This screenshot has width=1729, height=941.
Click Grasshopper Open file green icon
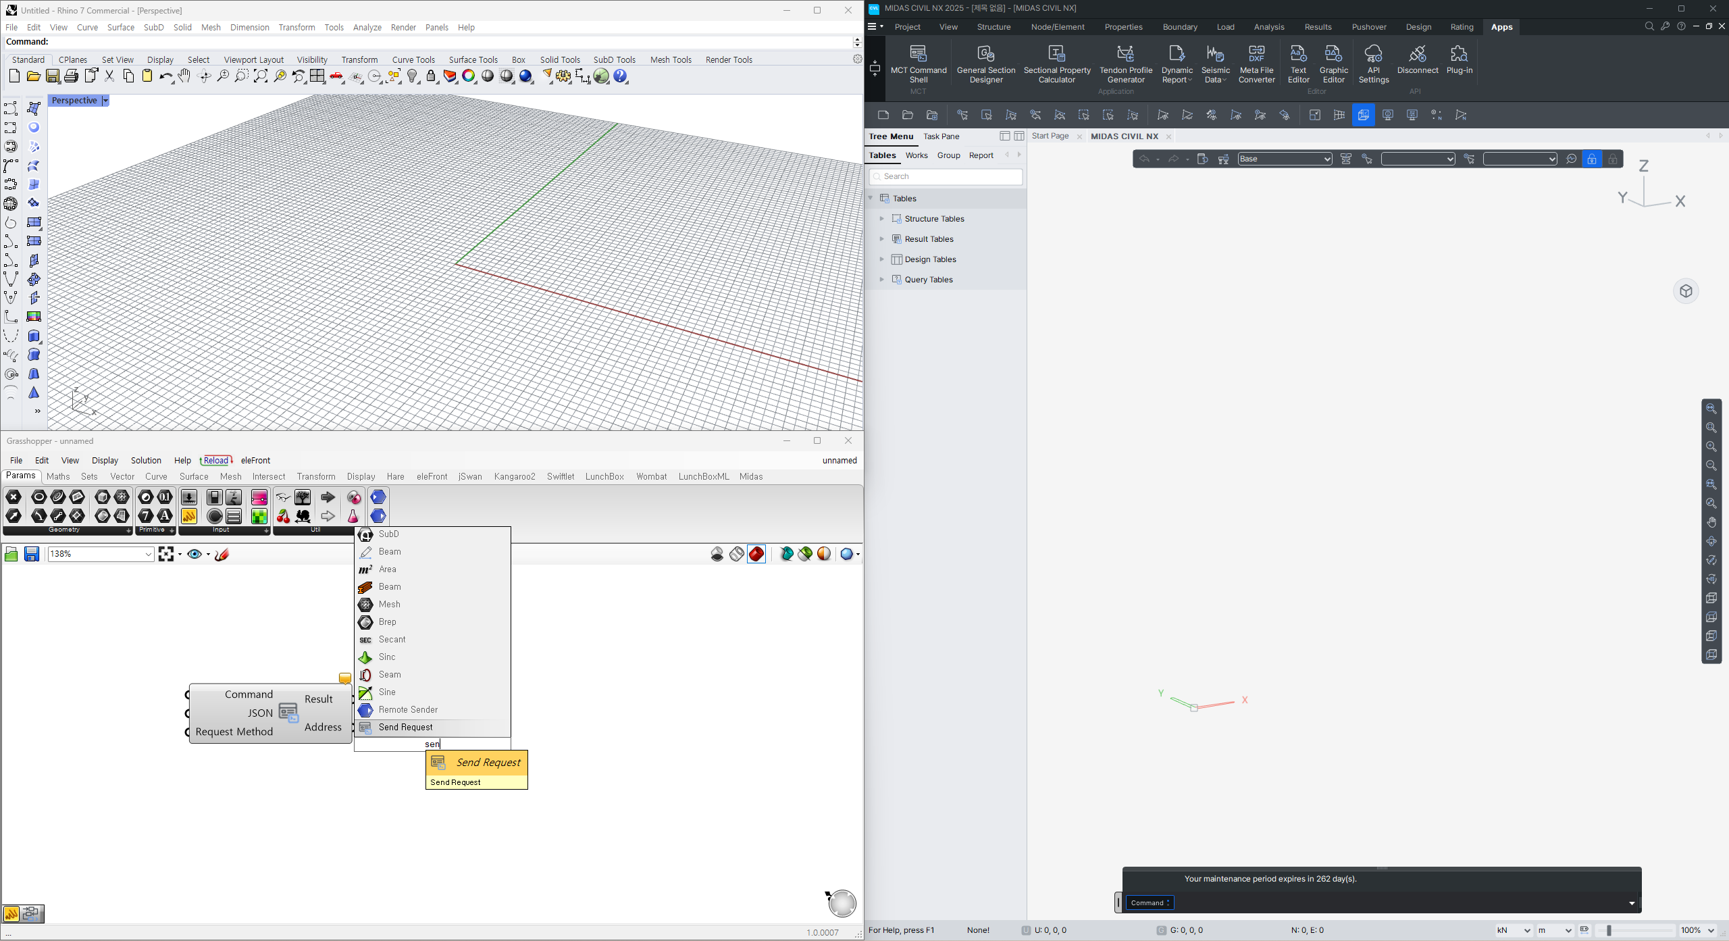click(x=11, y=554)
